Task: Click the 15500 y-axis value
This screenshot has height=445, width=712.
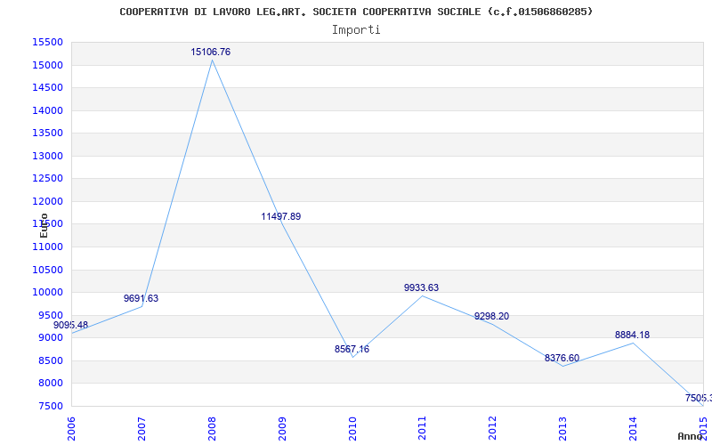Action: [47, 42]
